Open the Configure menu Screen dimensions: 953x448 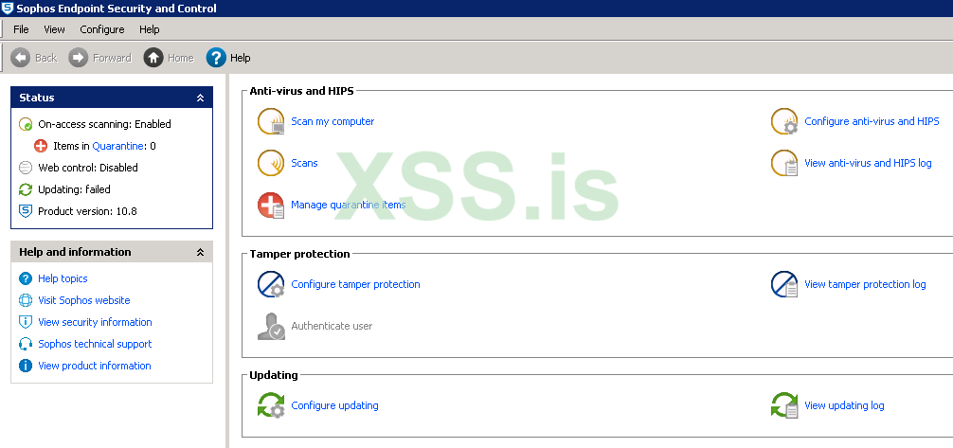[x=102, y=29]
